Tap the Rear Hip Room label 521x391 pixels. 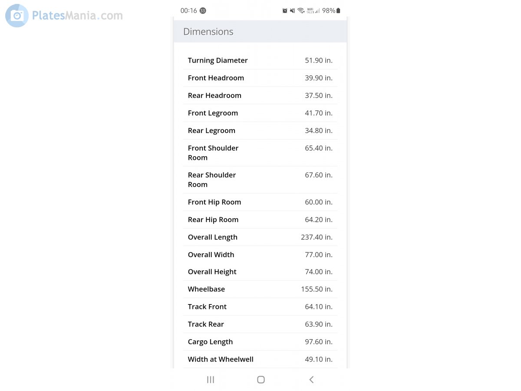[x=213, y=219]
